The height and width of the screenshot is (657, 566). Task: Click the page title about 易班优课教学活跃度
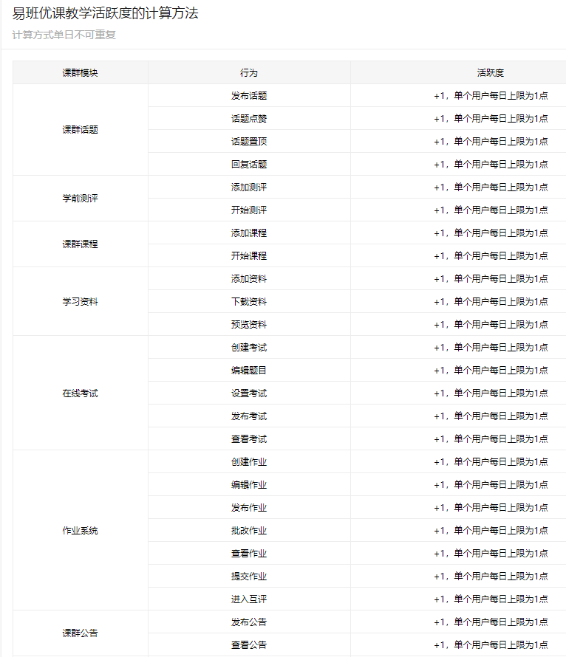(106, 13)
